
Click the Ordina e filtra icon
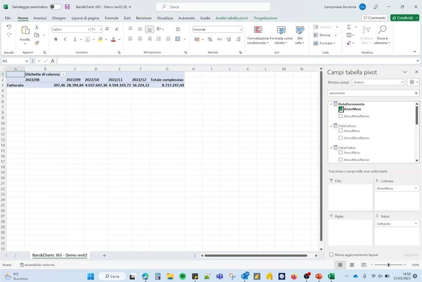click(x=366, y=29)
